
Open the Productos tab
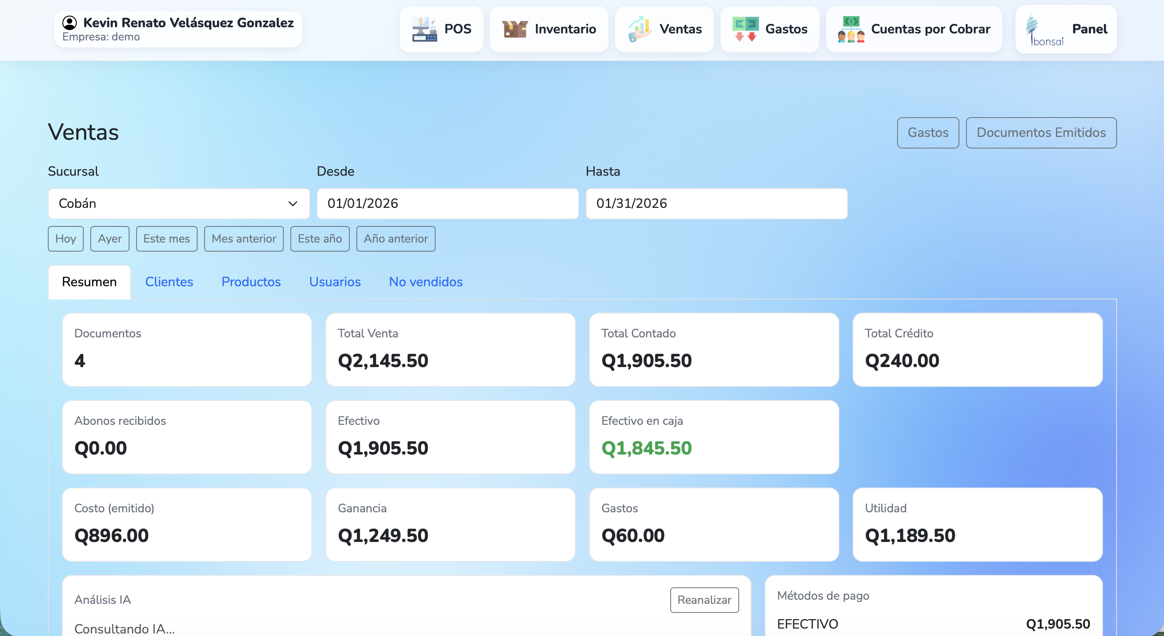[251, 282]
